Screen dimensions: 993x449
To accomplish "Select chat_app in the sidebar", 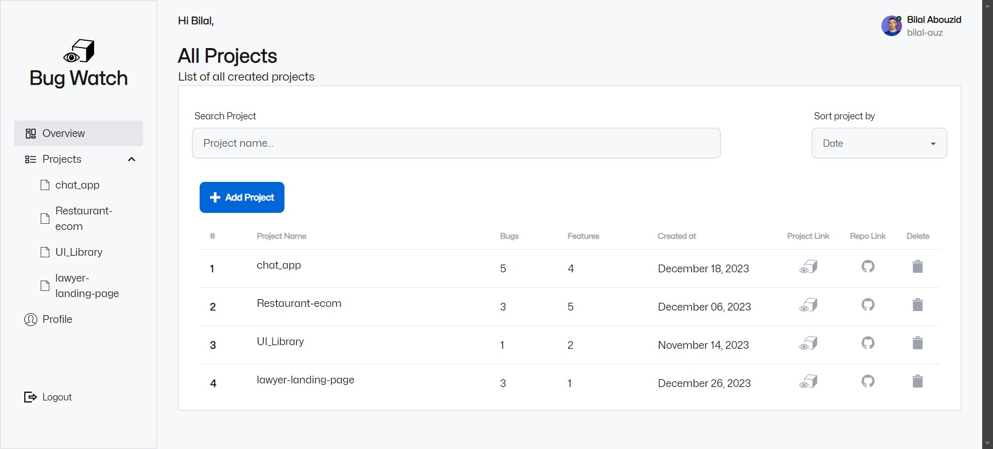I will click(x=78, y=185).
